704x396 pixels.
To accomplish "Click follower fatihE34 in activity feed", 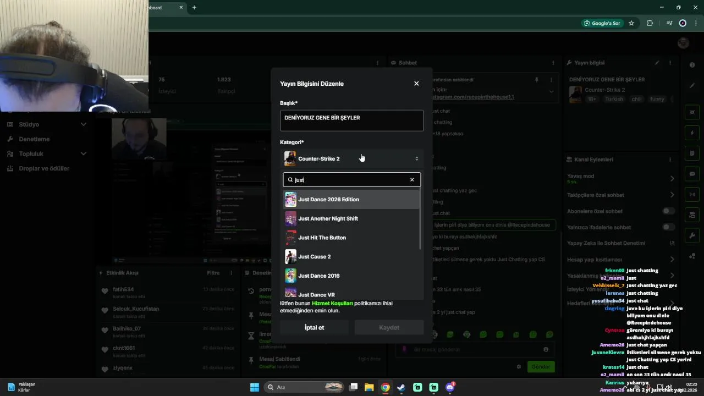I will click(123, 289).
